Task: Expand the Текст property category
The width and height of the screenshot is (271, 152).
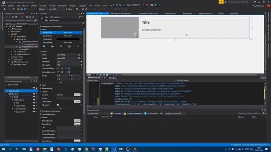Action: pyautogui.click(x=41, y=85)
